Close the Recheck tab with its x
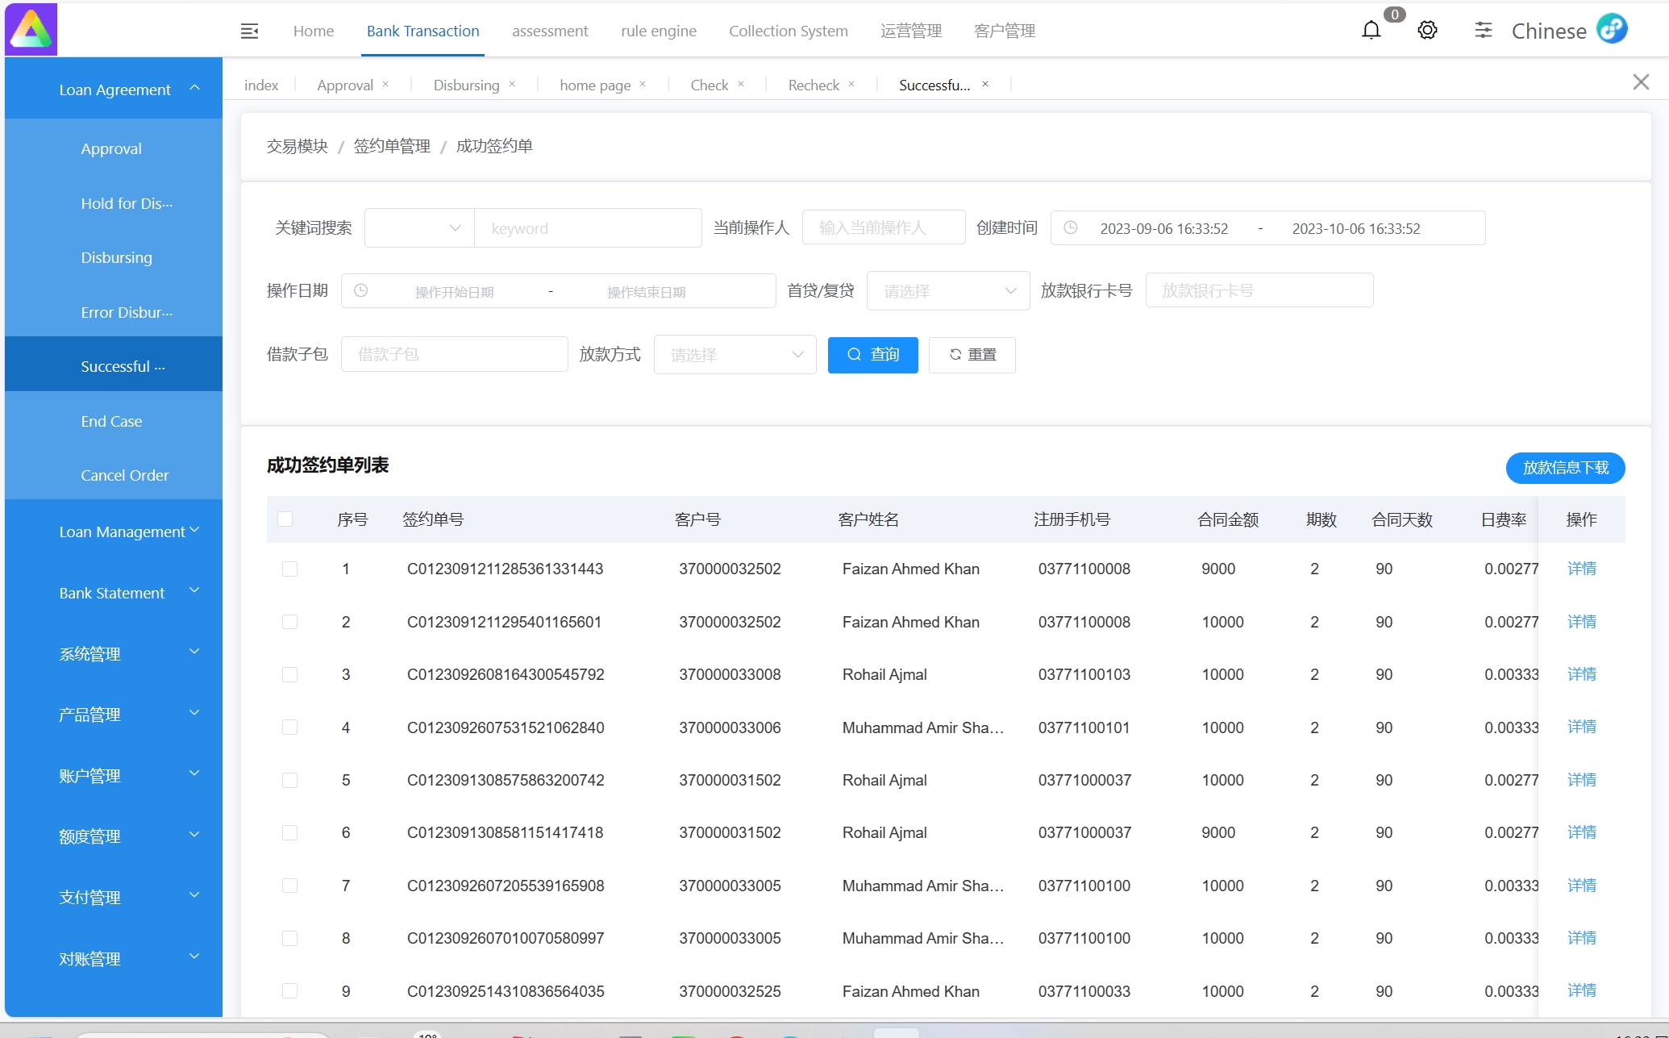Image resolution: width=1669 pixels, height=1038 pixels. click(851, 84)
